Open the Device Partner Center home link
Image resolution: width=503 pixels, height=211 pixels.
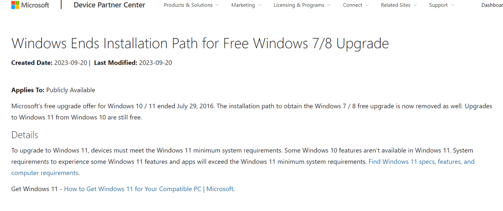[109, 5]
